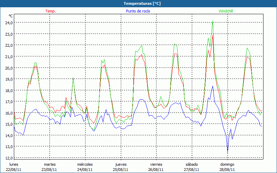Select the viernes day label
This screenshot has height=173, width=277.
tap(156, 164)
